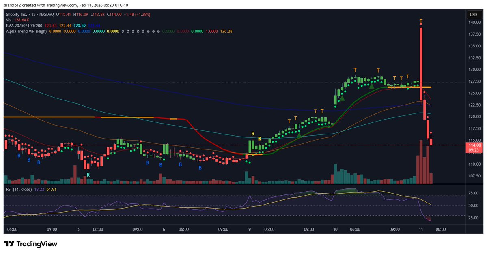Click the current price label 114.00

coord(474,145)
